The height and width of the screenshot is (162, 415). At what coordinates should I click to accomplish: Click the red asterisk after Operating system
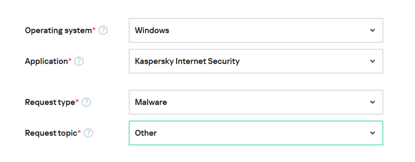pyautogui.click(x=94, y=29)
